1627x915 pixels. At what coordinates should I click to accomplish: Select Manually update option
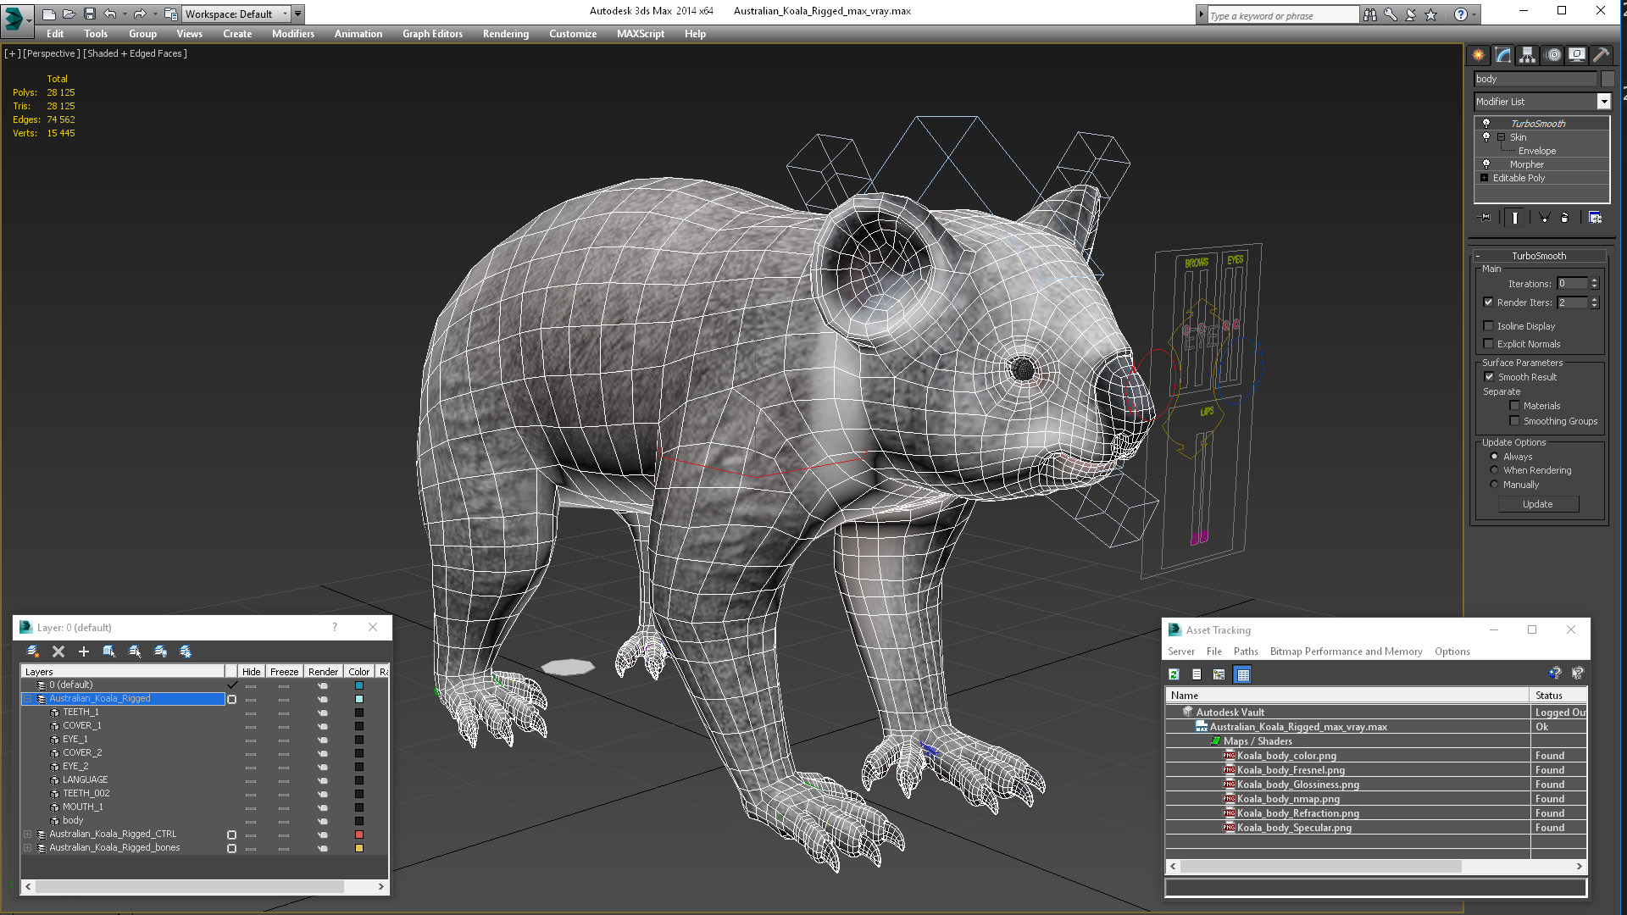[x=1494, y=485]
